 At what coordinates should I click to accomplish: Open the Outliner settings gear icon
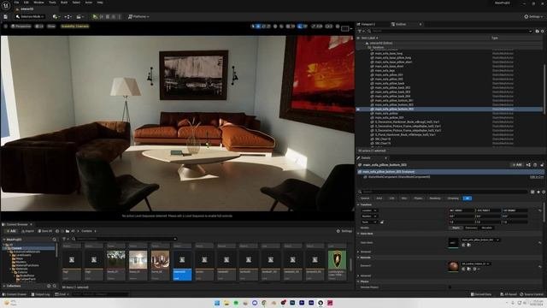click(542, 31)
